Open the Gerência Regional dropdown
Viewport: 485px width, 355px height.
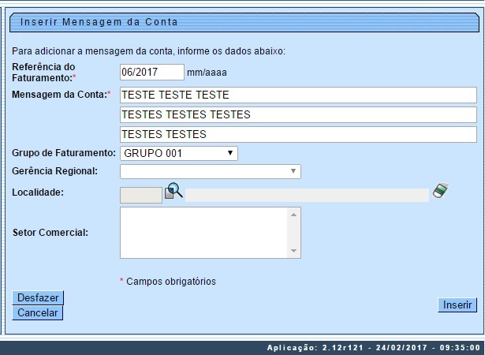(x=211, y=171)
